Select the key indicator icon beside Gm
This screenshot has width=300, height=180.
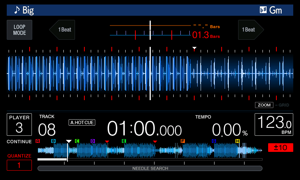click(263, 10)
